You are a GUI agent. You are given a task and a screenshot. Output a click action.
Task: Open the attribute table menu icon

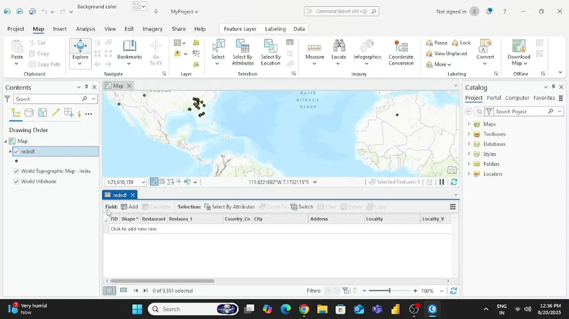[x=452, y=207]
